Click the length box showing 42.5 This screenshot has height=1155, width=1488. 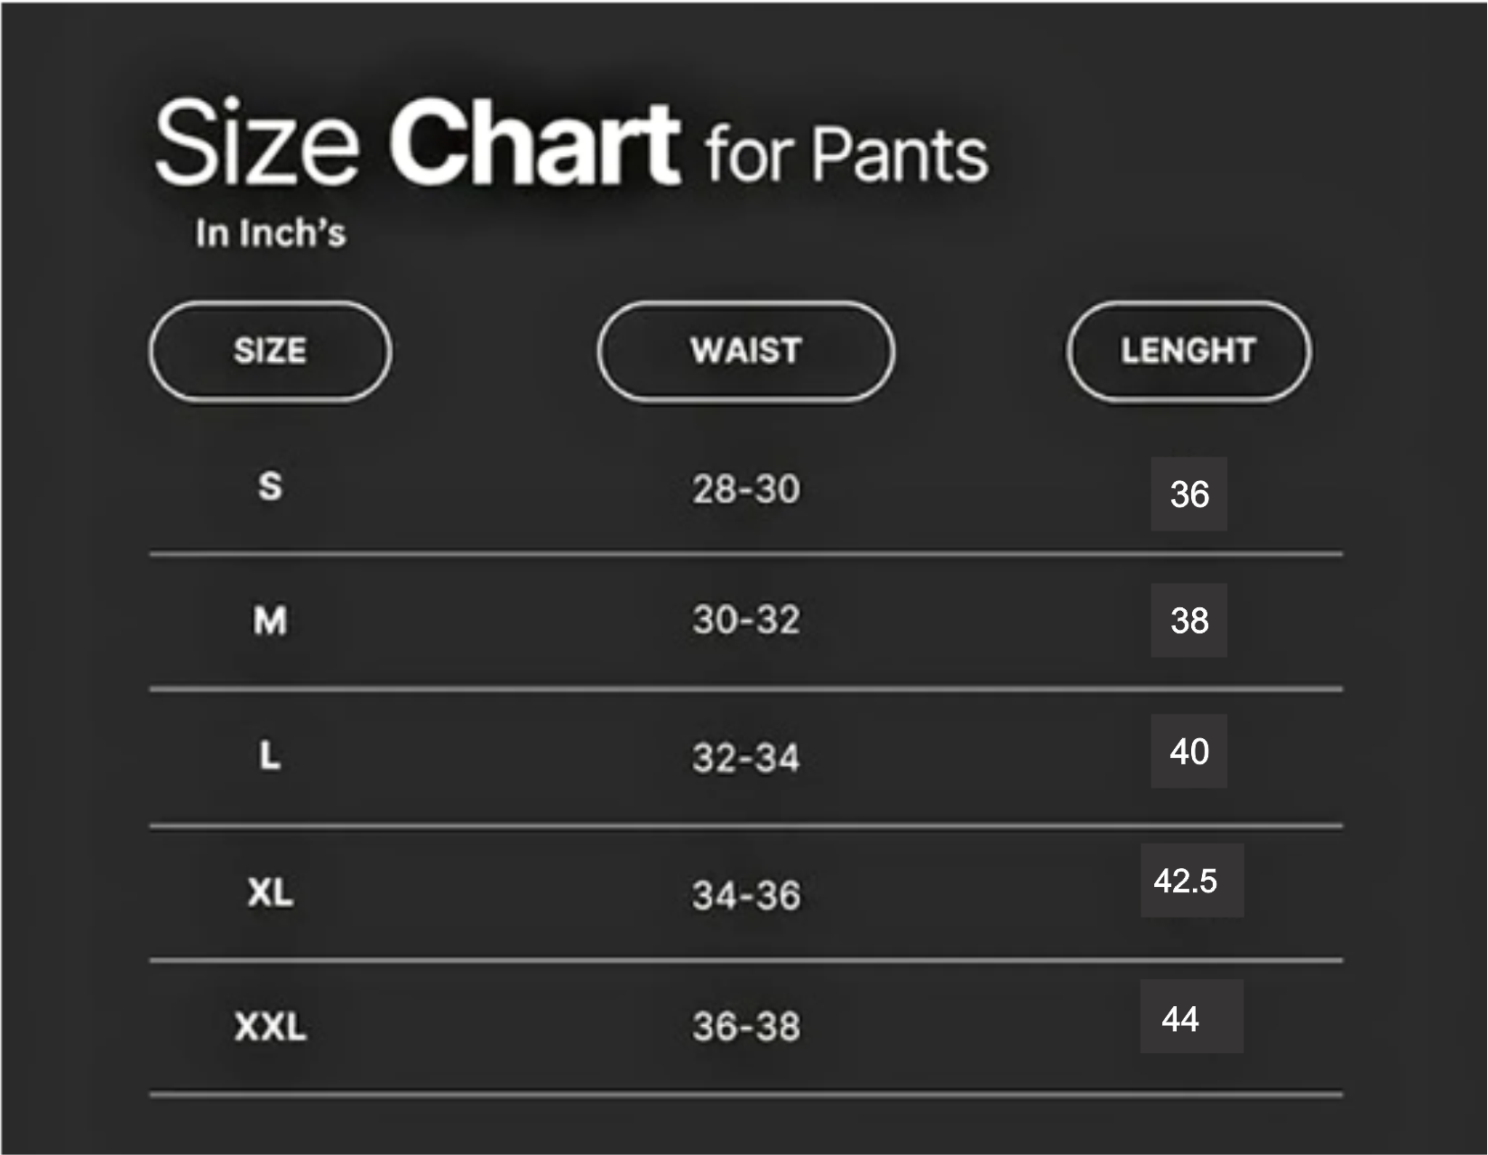pyautogui.click(x=1191, y=881)
